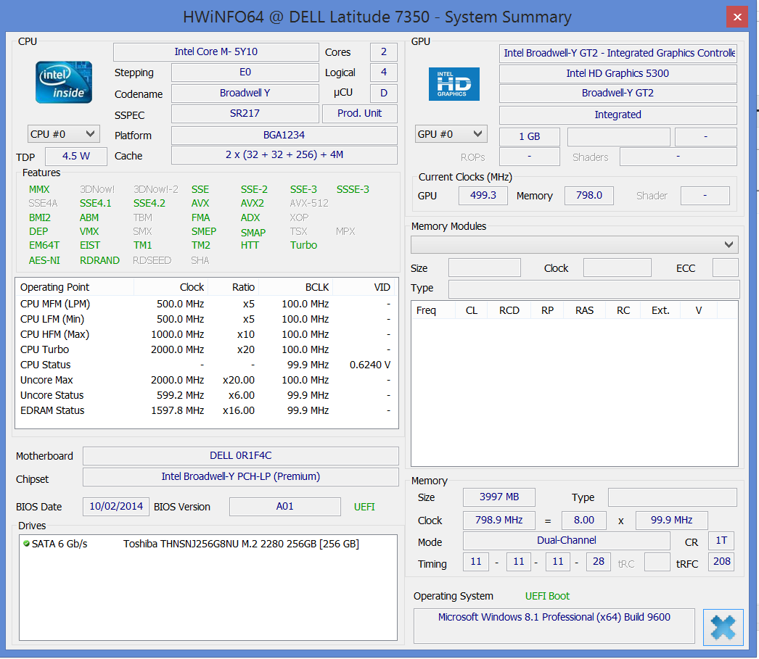The height and width of the screenshot is (659, 759).
Task: Click the GPU clock value 499.3
Action: point(483,195)
